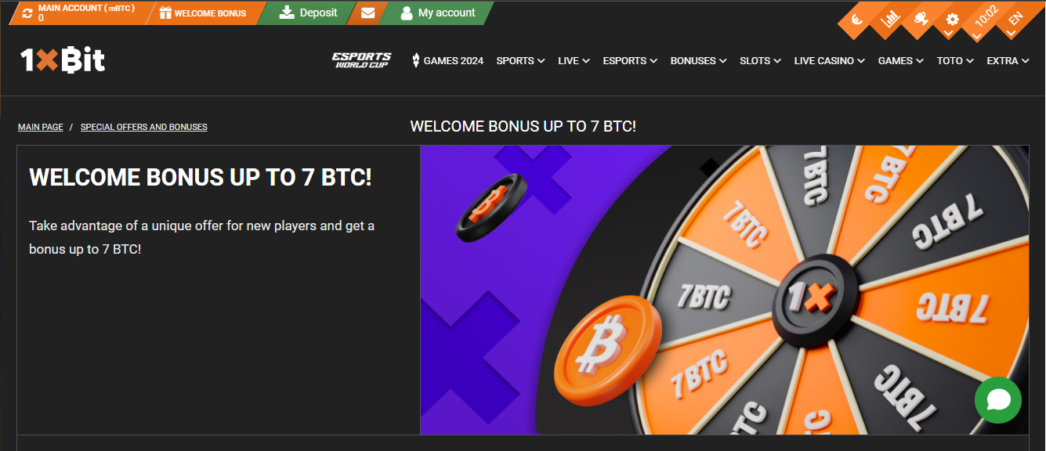Open My account

437,13
